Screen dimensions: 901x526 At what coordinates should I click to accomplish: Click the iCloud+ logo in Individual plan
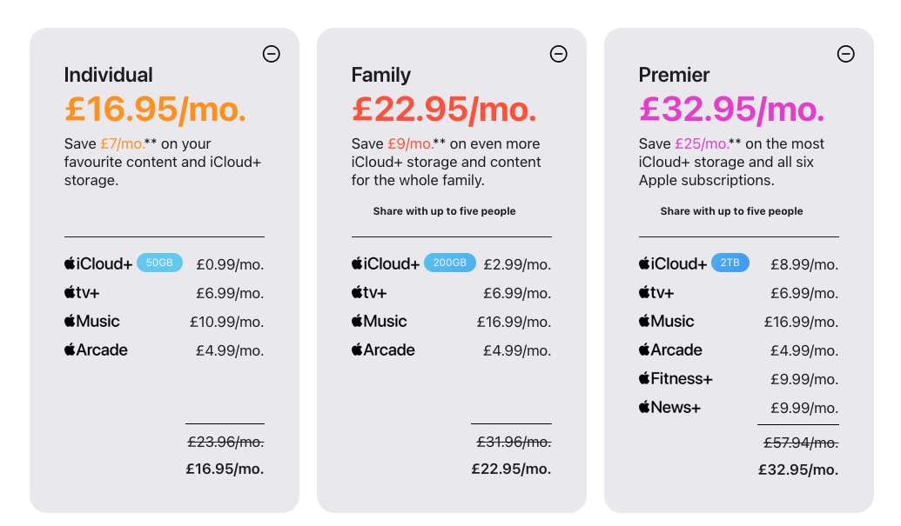coord(98,263)
